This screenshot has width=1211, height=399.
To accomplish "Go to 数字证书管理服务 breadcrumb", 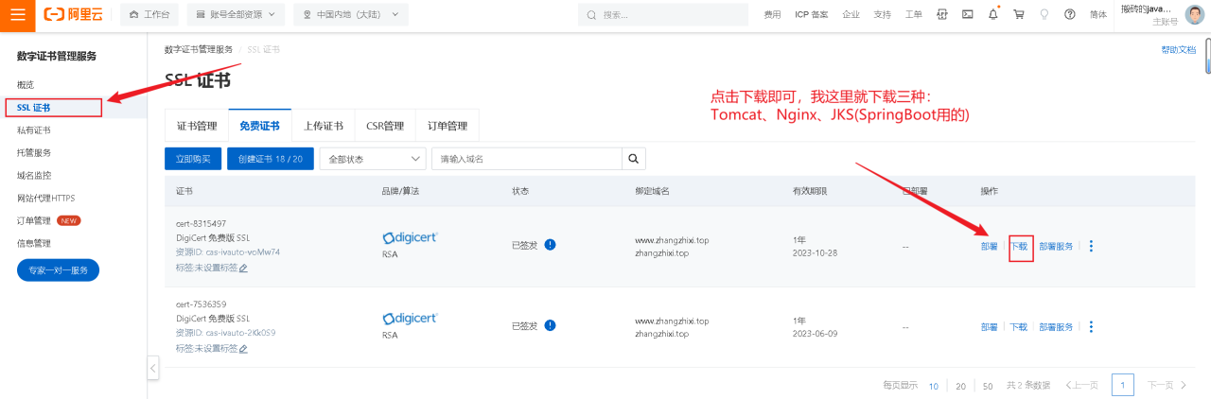I will [199, 49].
